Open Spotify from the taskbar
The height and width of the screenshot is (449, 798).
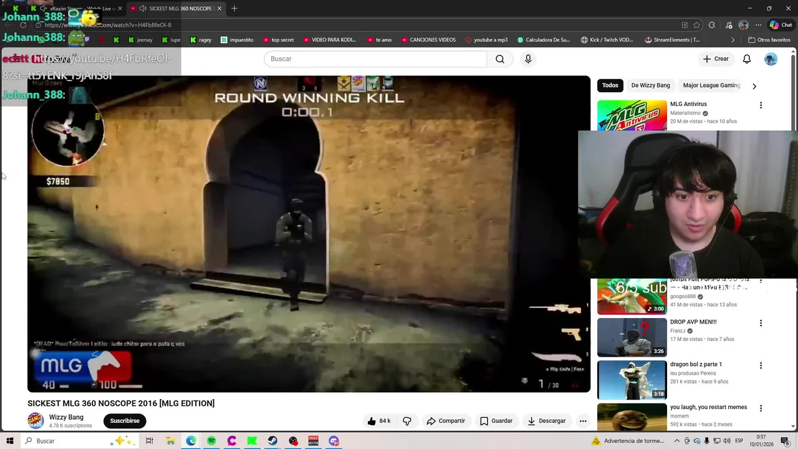211,441
